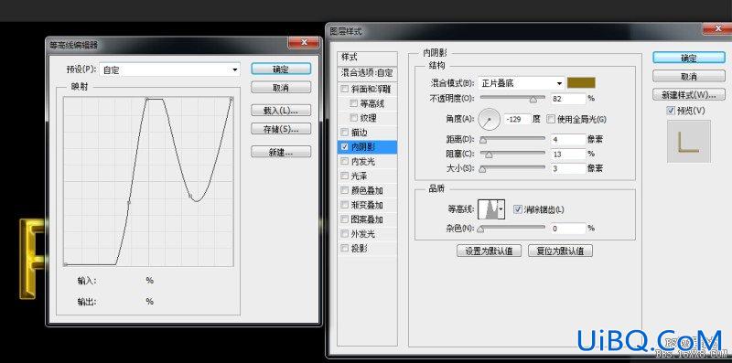Click the 距离 value field showing 4
This screenshot has height=363, width=732.
[567, 139]
